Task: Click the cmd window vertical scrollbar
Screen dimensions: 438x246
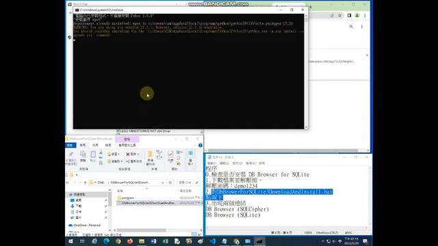Action: point(306,71)
